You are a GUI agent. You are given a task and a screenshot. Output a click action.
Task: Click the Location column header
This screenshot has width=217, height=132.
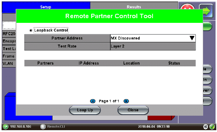(131, 63)
